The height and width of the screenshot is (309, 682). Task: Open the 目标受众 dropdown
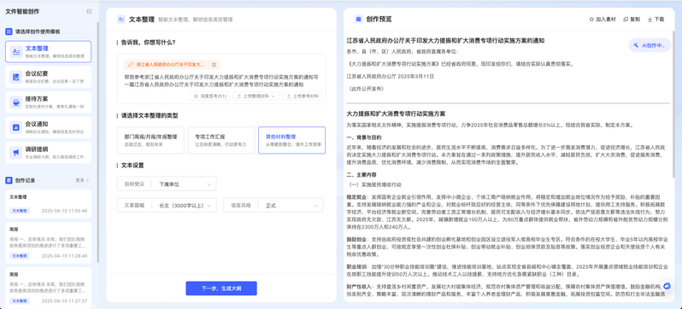click(x=167, y=184)
